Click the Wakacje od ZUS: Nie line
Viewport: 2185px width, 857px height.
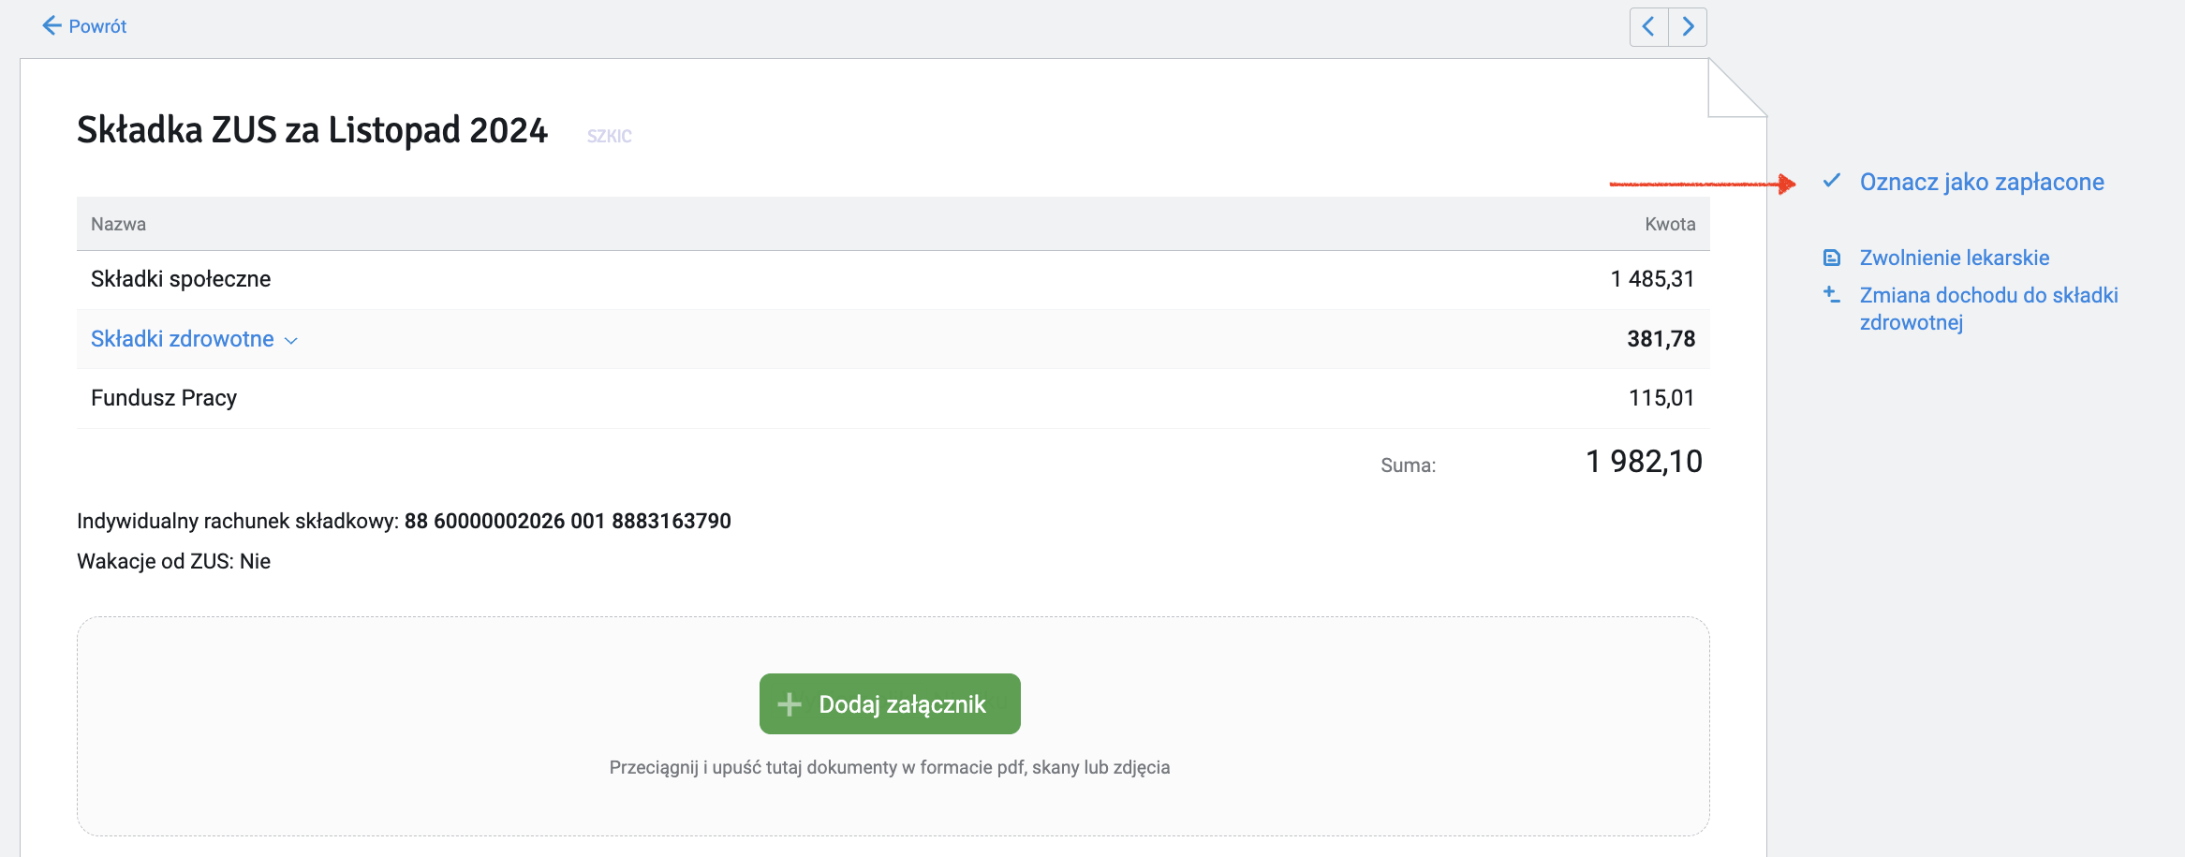[x=174, y=561]
